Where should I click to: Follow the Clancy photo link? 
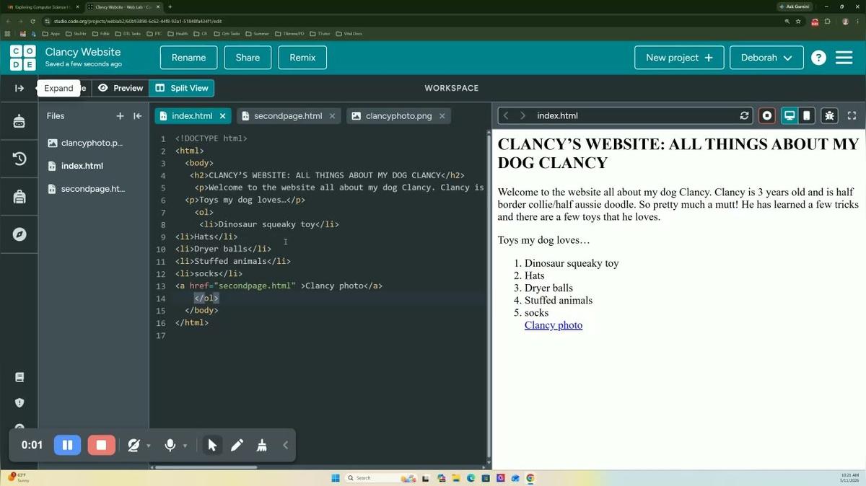pos(554,325)
